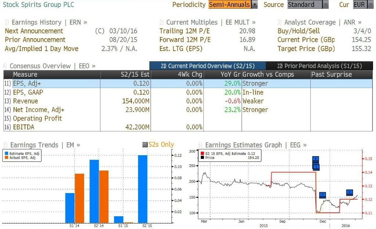Viewport: 376px width, 229px height.
Task: Select the Net Income, Adj+ row
Action: click(188, 110)
